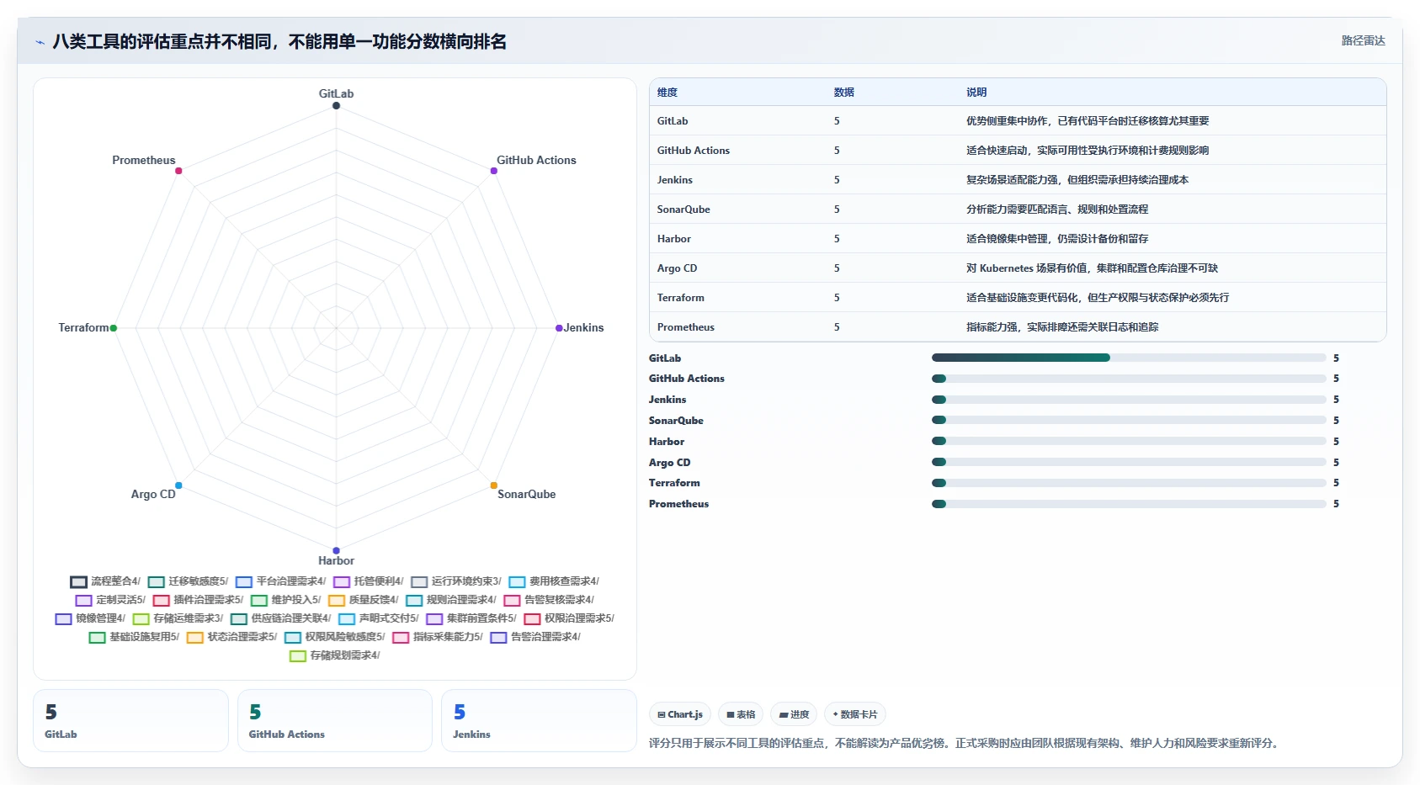The height and width of the screenshot is (785, 1420).
Task: Click the Prometheus progress bar
Action: 1129,504
